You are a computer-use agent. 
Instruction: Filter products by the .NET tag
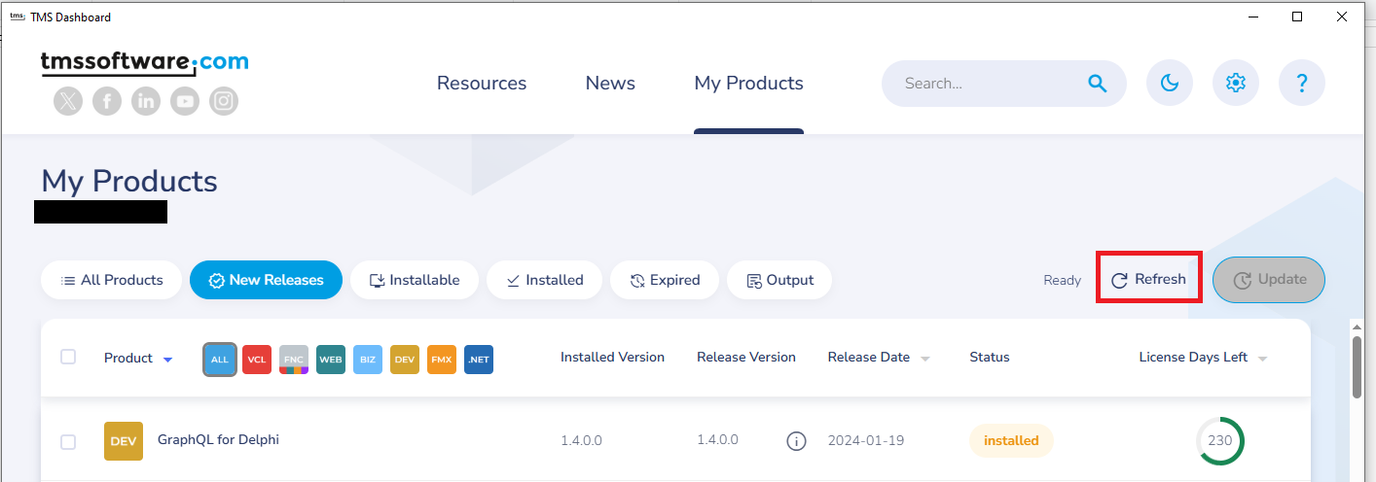pos(479,360)
